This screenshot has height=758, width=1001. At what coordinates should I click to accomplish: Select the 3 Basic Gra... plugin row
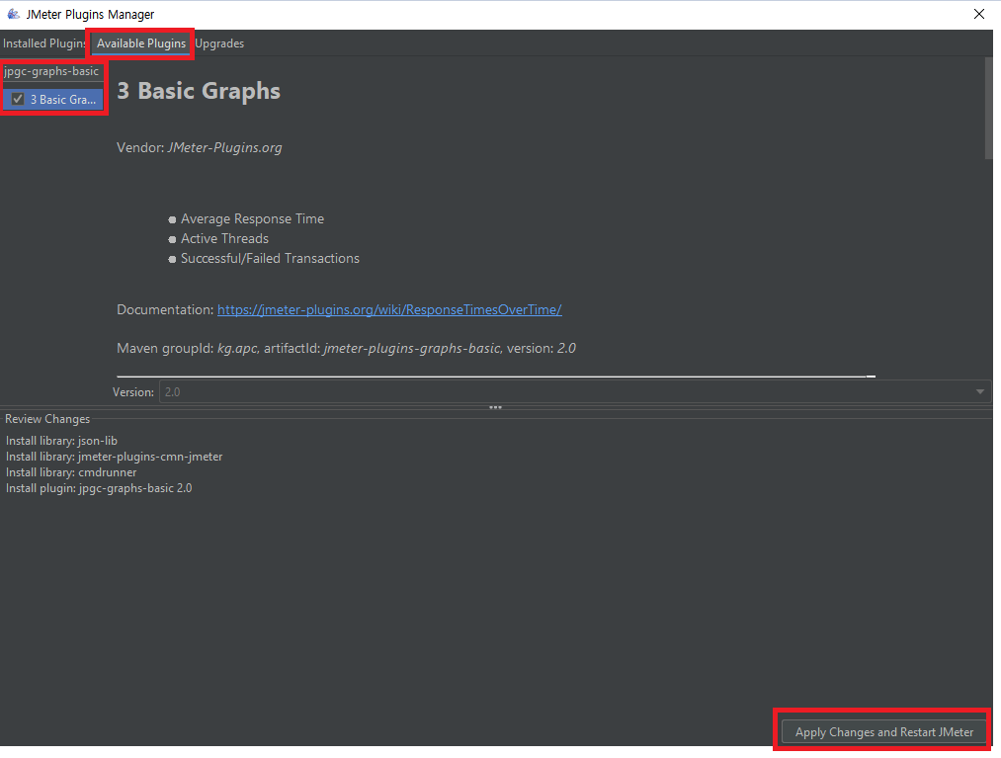tap(53, 99)
